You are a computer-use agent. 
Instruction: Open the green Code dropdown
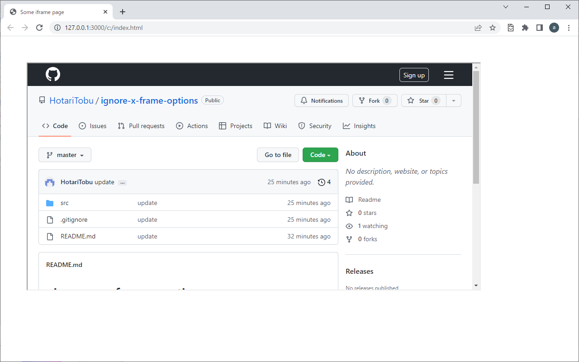[320, 155]
